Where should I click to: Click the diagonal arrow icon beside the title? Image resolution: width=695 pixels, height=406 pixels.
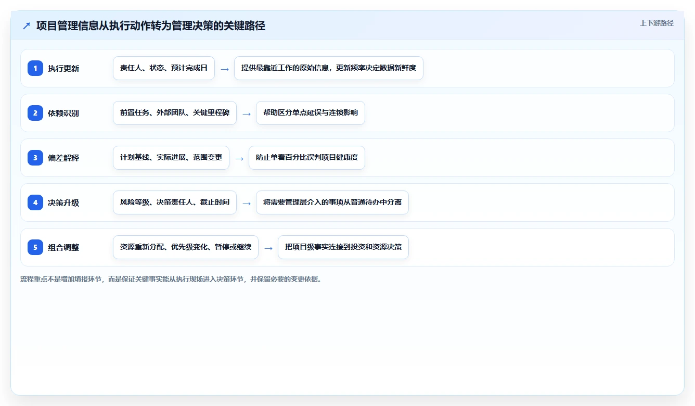click(x=27, y=26)
